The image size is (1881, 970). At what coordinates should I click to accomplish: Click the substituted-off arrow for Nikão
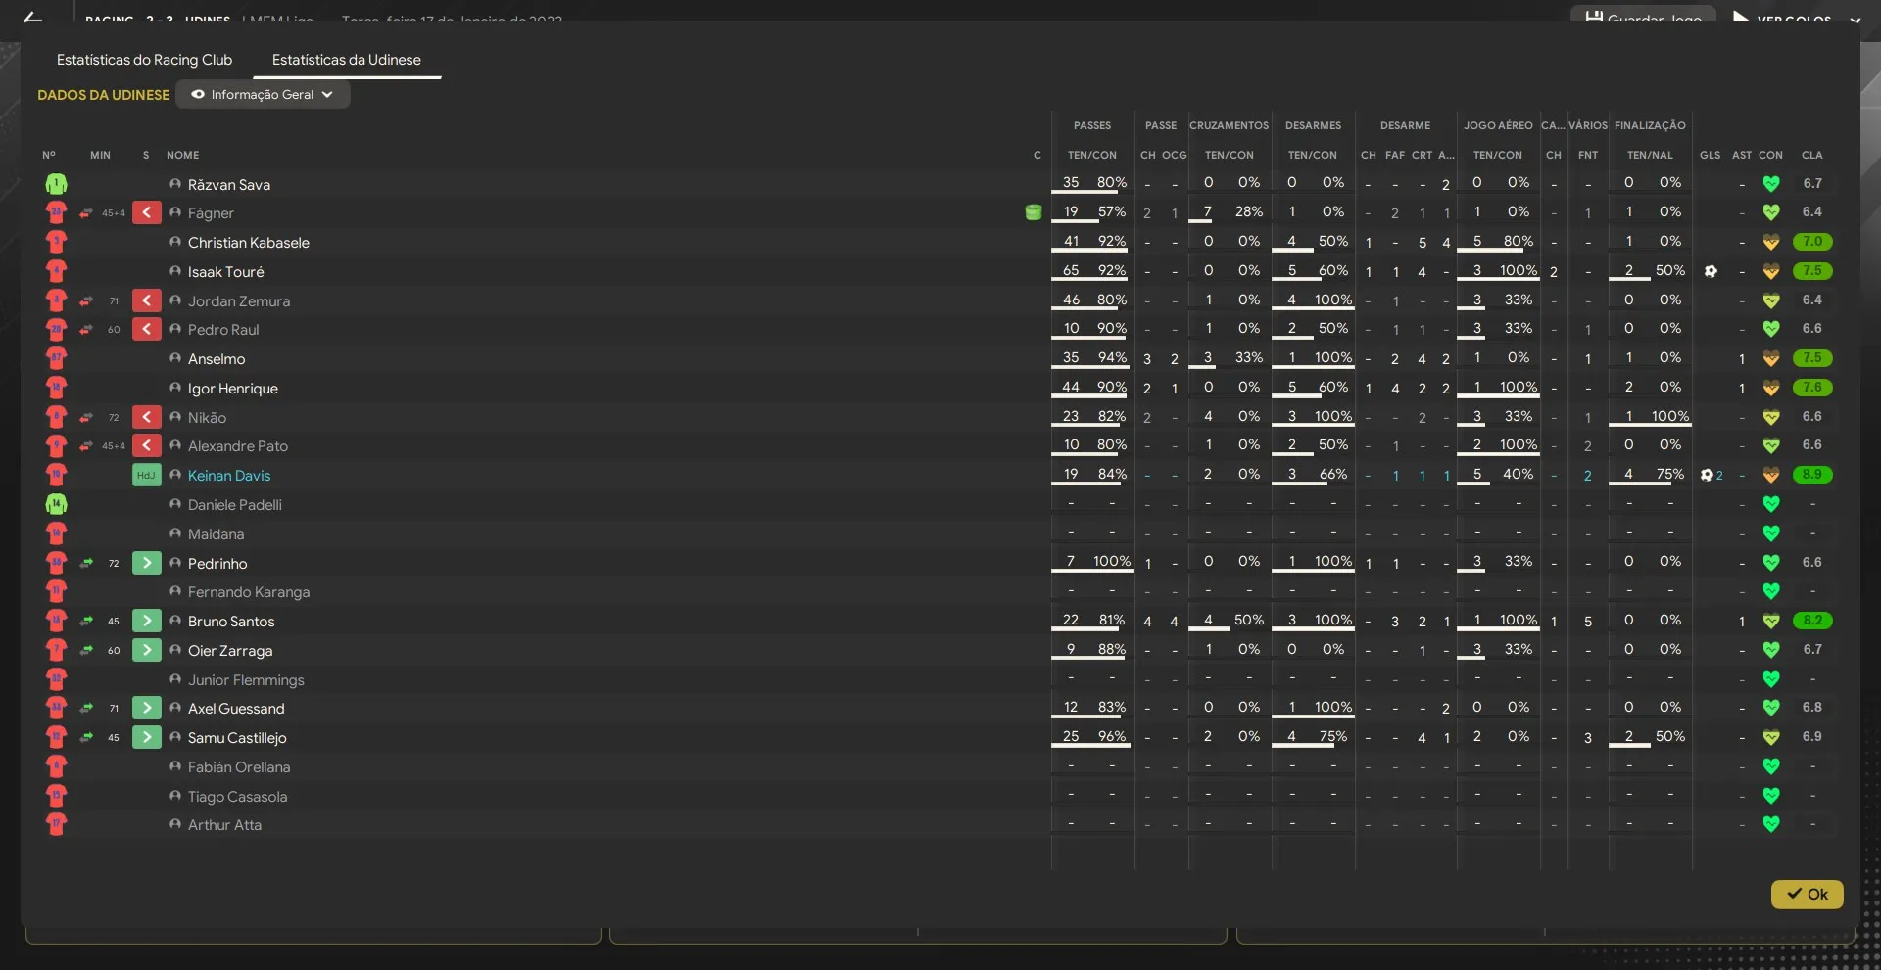(x=146, y=417)
